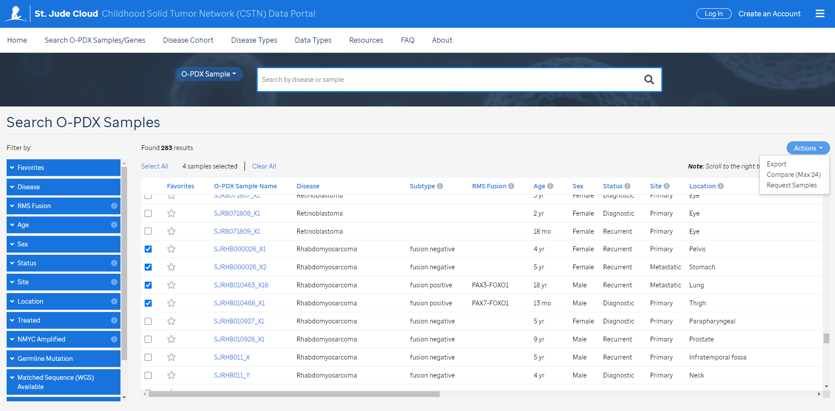Choose Request Samples option

pyautogui.click(x=791, y=185)
